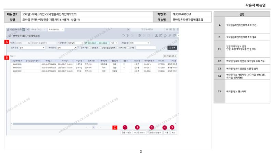Sort by 가입예약번호 column header
This screenshot has width=274, height=154.
click(x=17, y=61)
